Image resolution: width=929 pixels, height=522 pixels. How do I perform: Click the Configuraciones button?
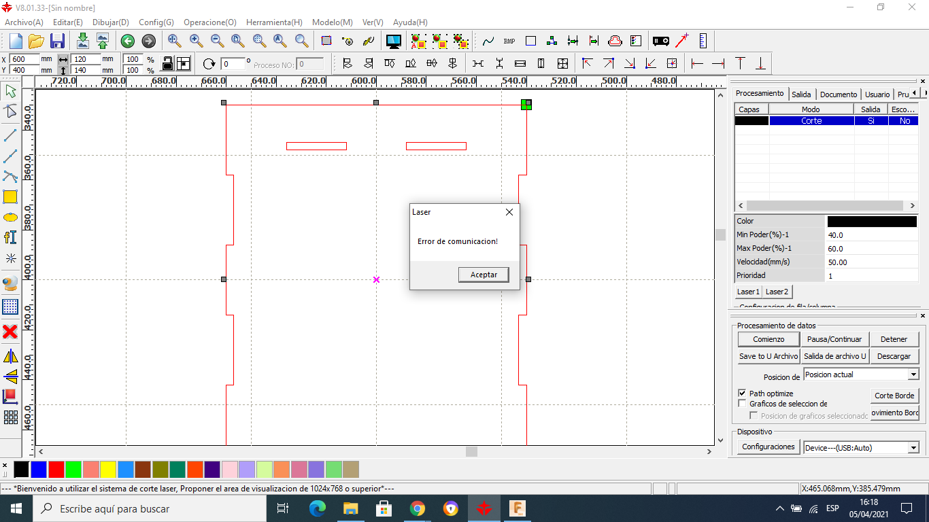pos(768,447)
